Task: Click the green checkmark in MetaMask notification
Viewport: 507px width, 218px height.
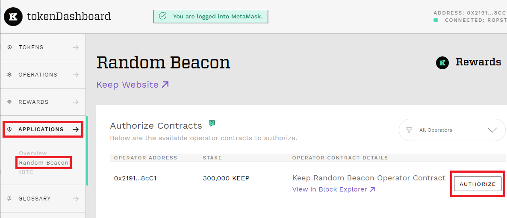Action: point(162,16)
